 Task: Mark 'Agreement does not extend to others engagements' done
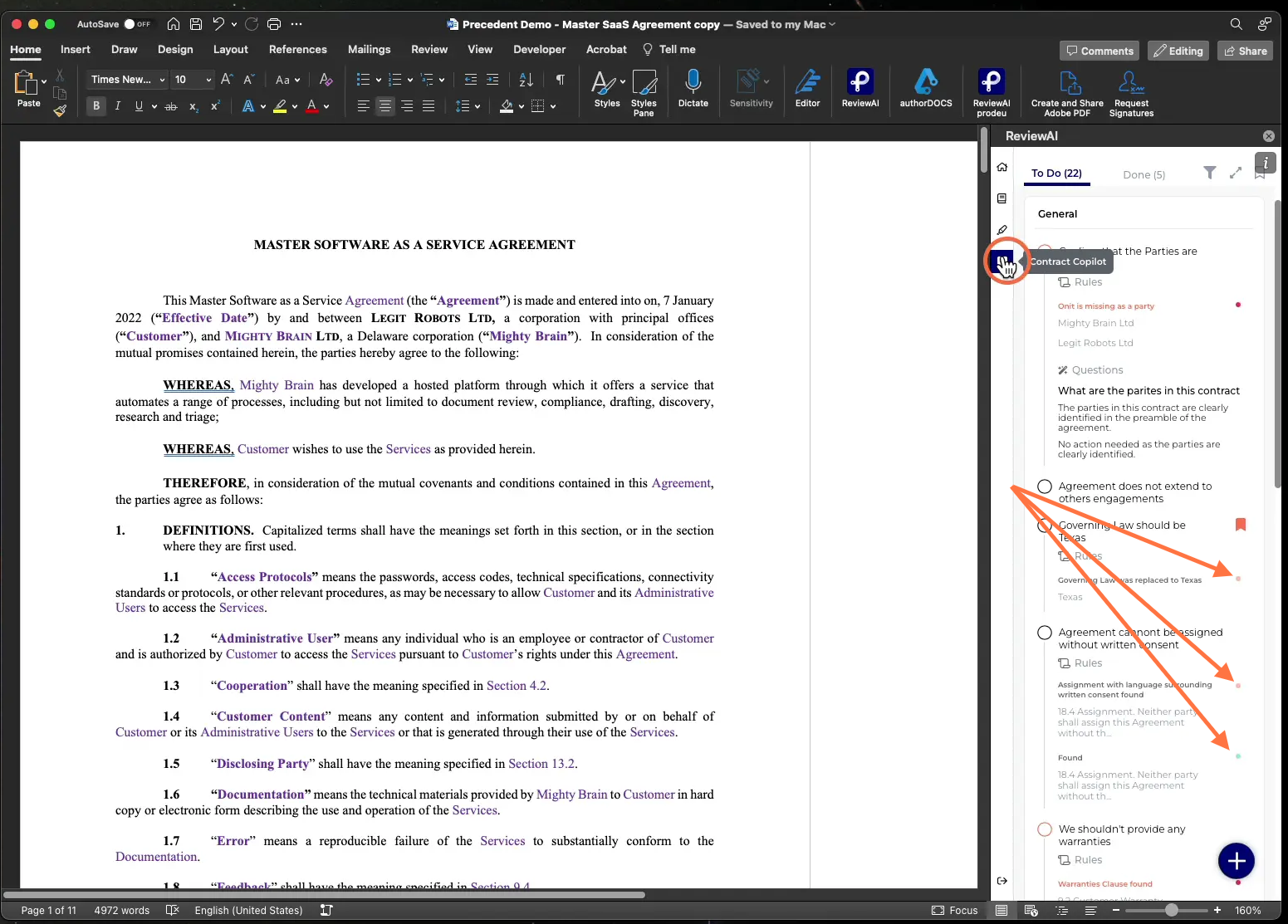point(1045,486)
